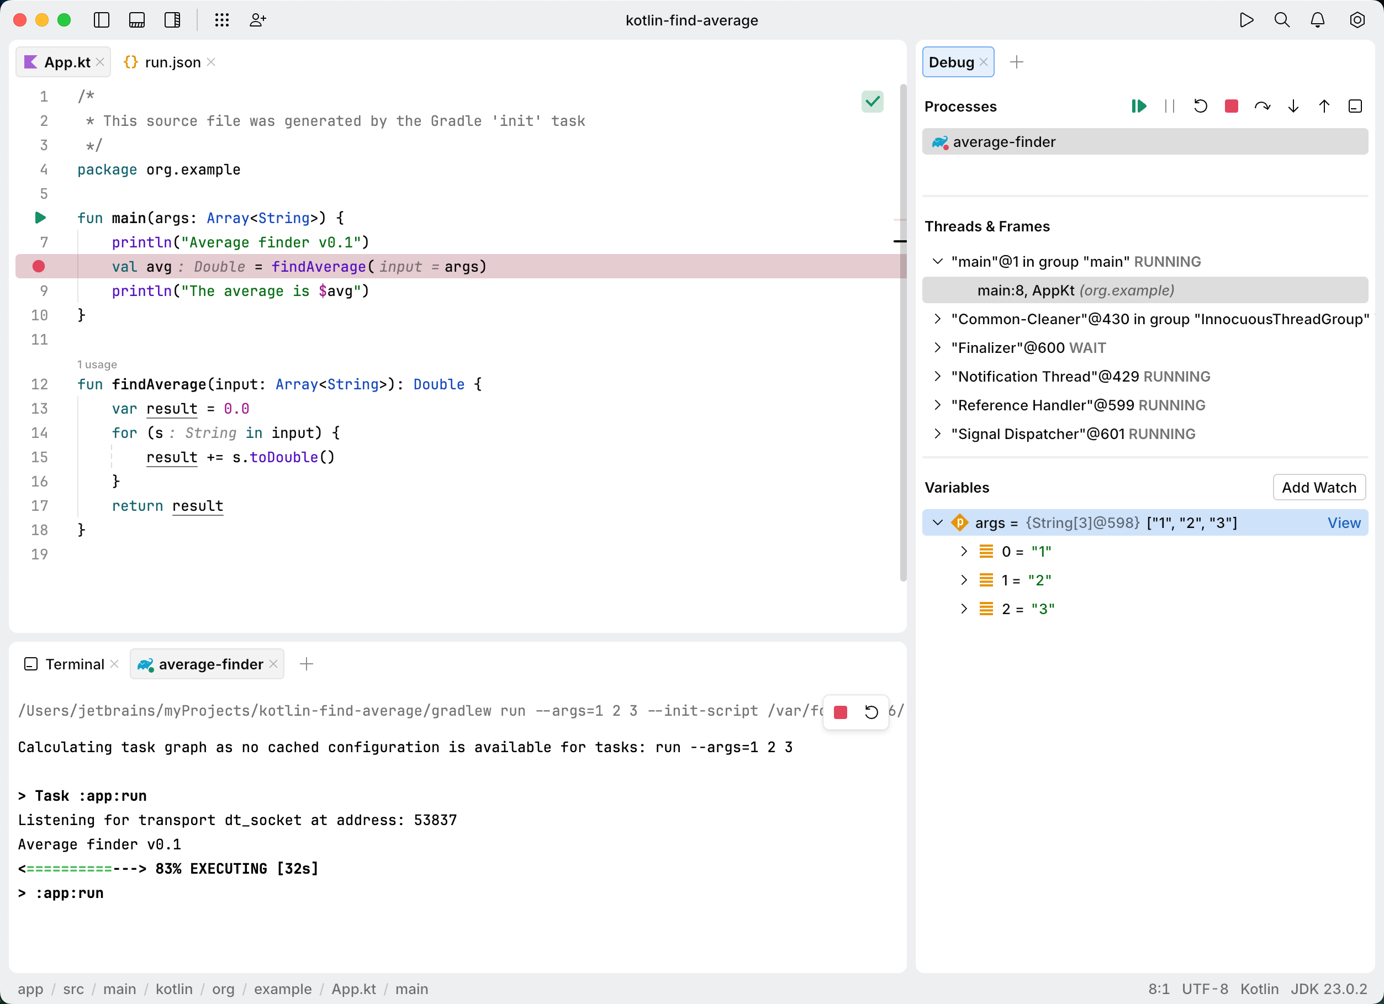
Task: Toggle the right panel visibility
Action: tap(173, 19)
